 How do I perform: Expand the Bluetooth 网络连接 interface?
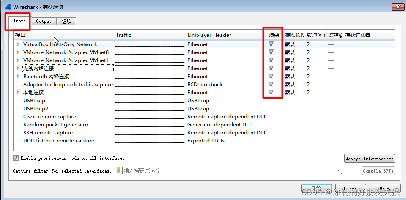tap(18, 77)
